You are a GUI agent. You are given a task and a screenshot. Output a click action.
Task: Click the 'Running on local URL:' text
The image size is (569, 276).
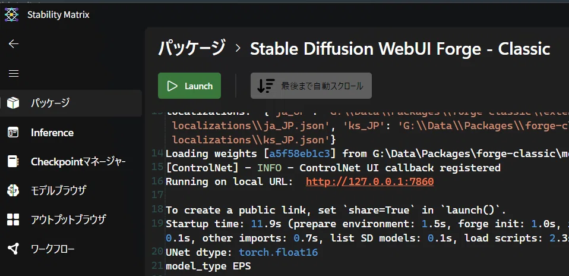coord(229,181)
